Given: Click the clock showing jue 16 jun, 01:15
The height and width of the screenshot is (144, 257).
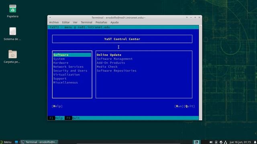Looking at the screenshot, I should coord(240,142).
